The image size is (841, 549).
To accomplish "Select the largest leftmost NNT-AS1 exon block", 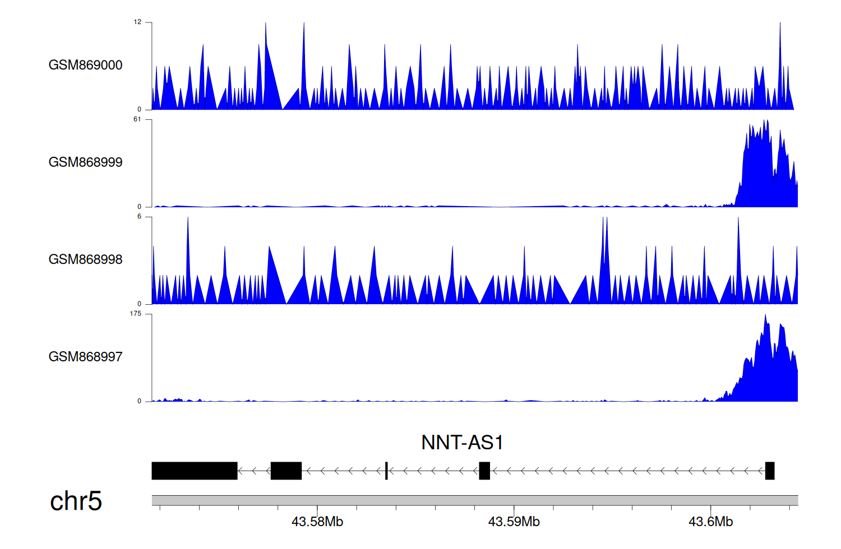I will click(x=194, y=471).
